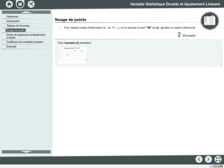Open the Objectives menu item
The width and height of the screenshot is (224, 168).
[12, 17]
